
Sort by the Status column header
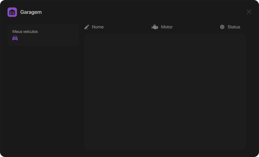coord(233,27)
